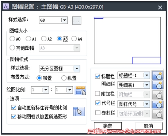168x136 pixels.
Task: Select A3 paper size
Action: click(x=59, y=39)
